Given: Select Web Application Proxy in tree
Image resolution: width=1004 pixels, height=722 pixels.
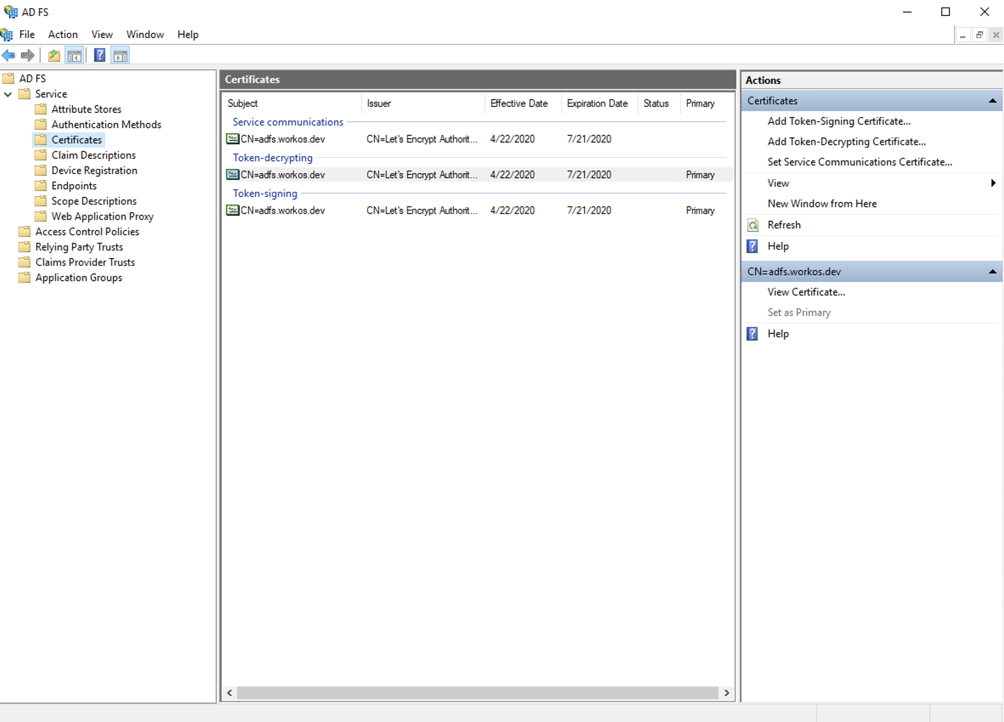Looking at the screenshot, I should (102, 216).
